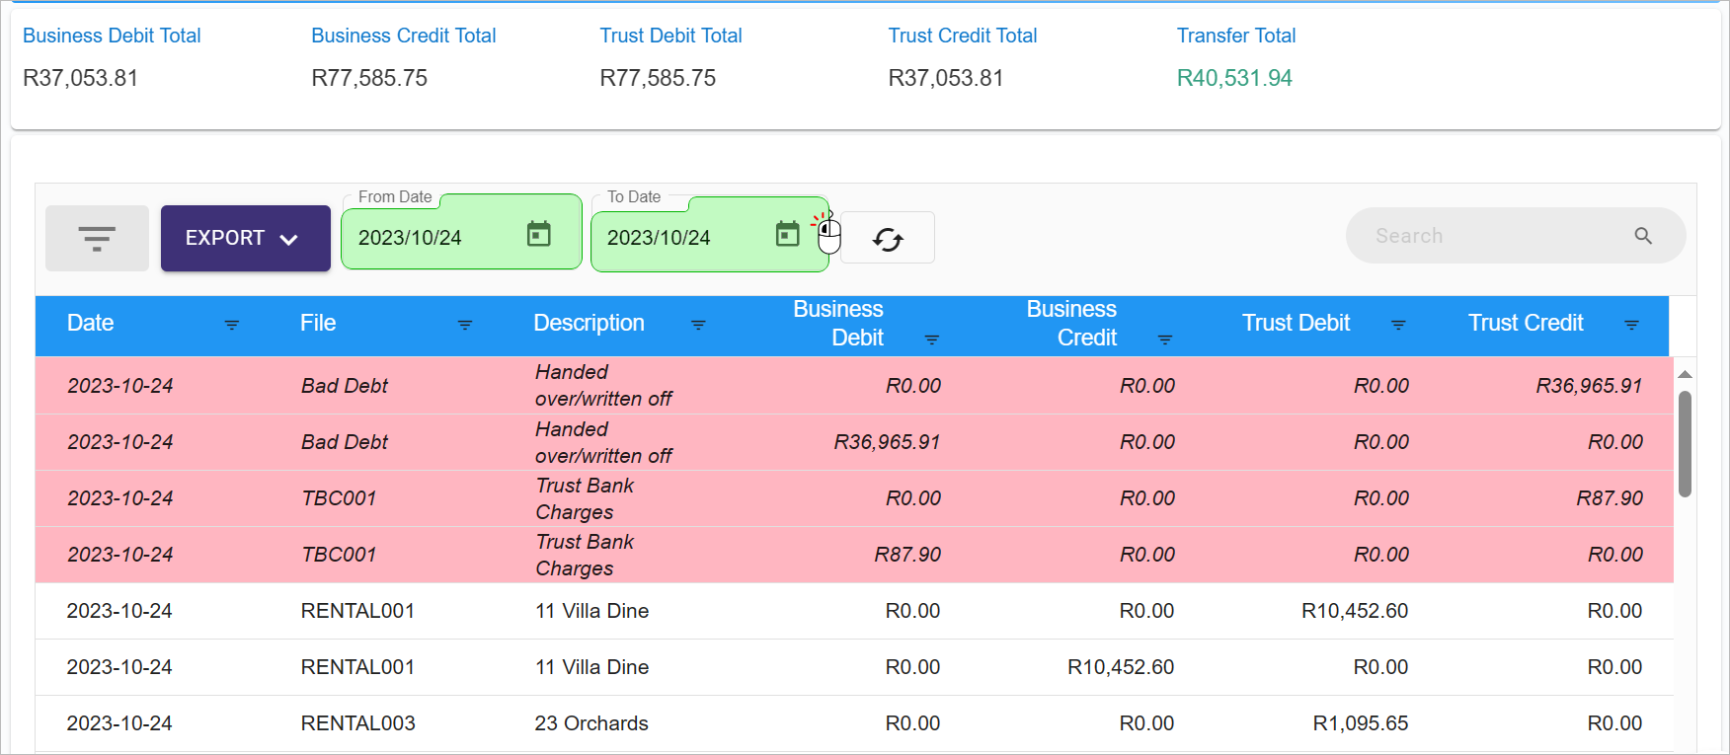
Task: Click the 23 Orchards description
Action: [591, 723]
